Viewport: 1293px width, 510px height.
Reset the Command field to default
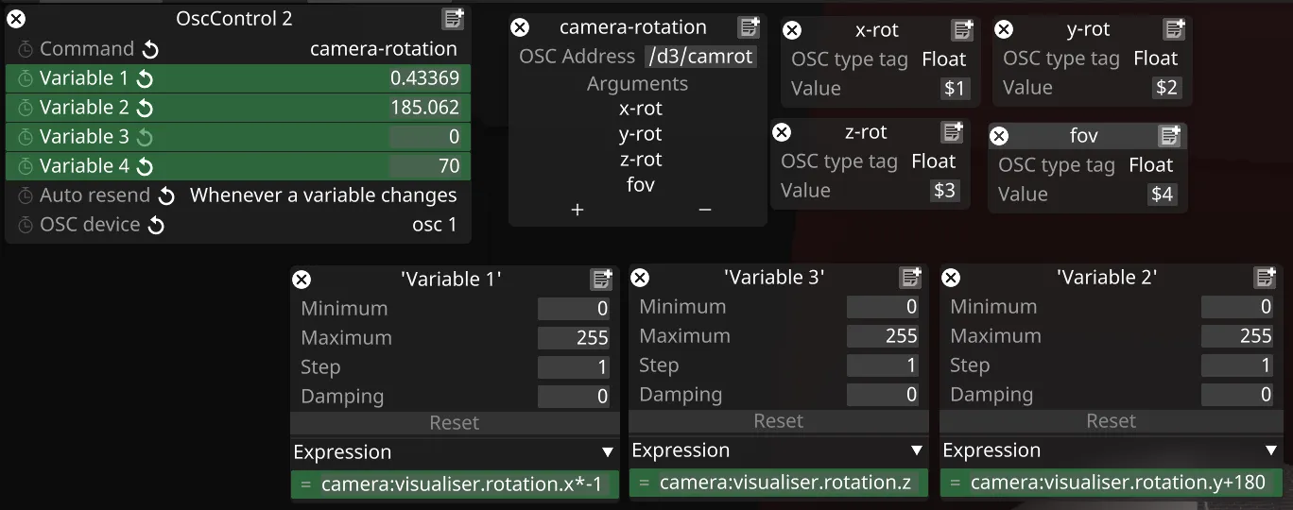[150, 49]
